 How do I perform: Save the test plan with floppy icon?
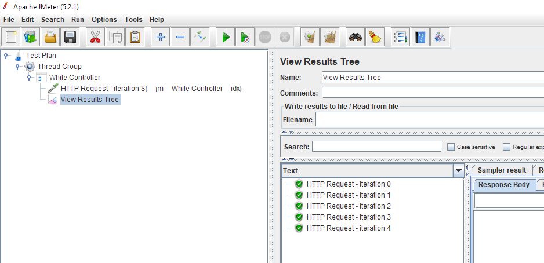click(x=70, y=36)
